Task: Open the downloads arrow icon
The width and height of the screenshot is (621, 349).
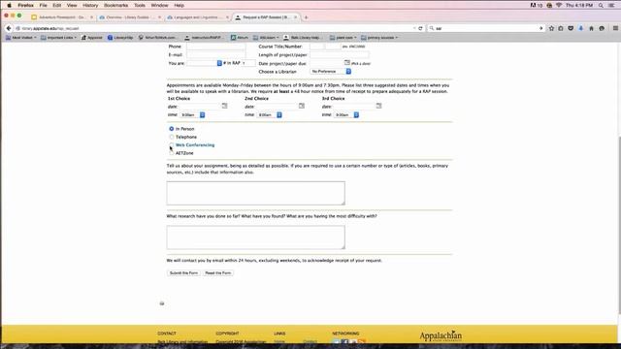Action: [581, 28]
